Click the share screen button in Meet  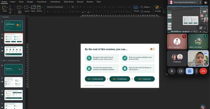[x=190, y=71]
